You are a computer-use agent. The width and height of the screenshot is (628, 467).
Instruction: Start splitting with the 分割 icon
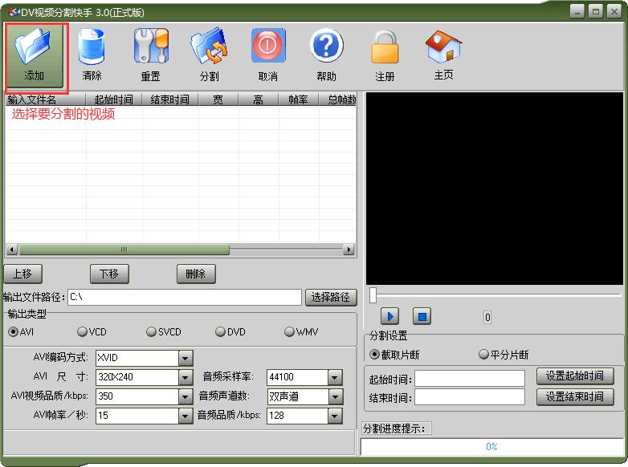point(209,48)
